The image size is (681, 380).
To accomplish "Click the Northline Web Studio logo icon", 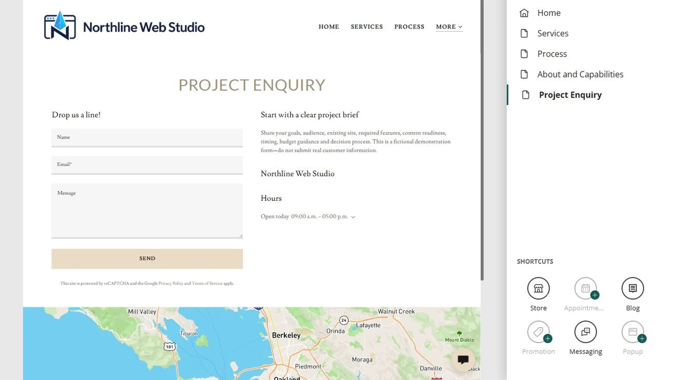I will click(60, 26).
